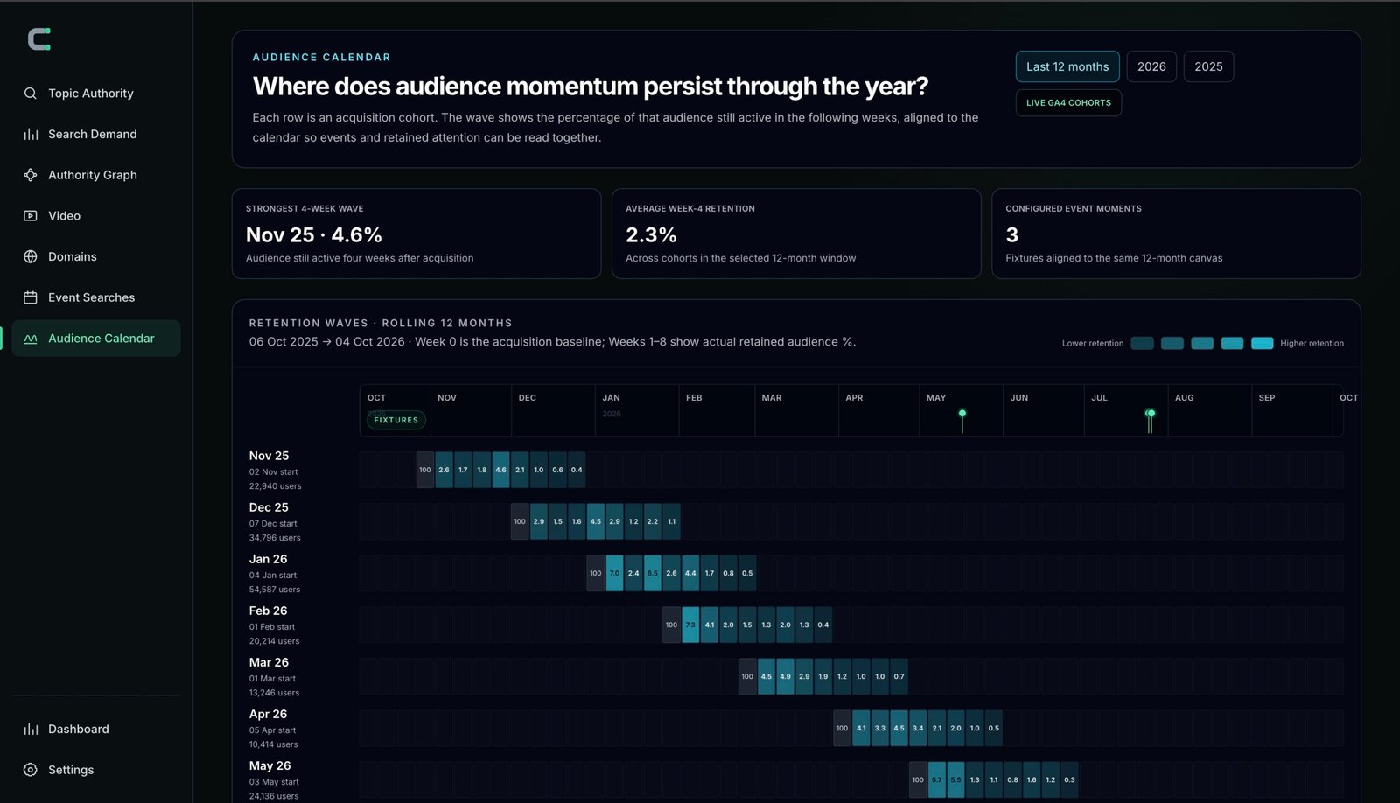Click the Live GA4 Cohorts badge

point(1068,103)
